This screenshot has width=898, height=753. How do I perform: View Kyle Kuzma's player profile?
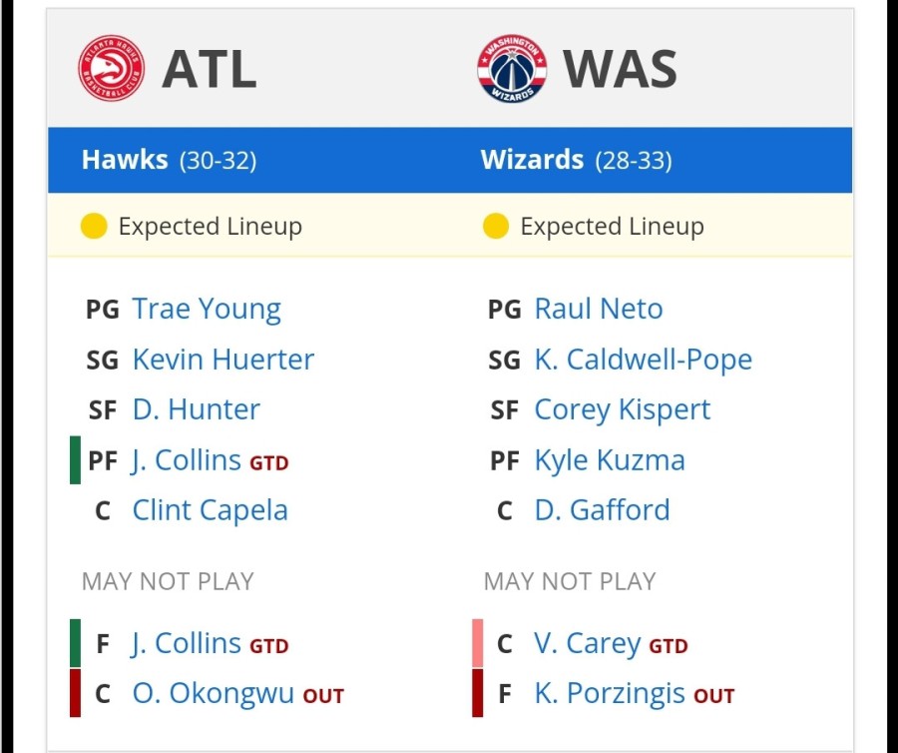[610, 460]
